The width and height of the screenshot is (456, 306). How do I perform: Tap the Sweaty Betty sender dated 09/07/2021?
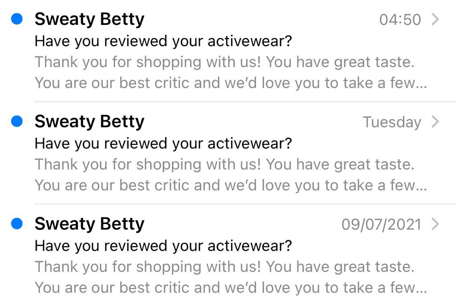pos(90,224)
